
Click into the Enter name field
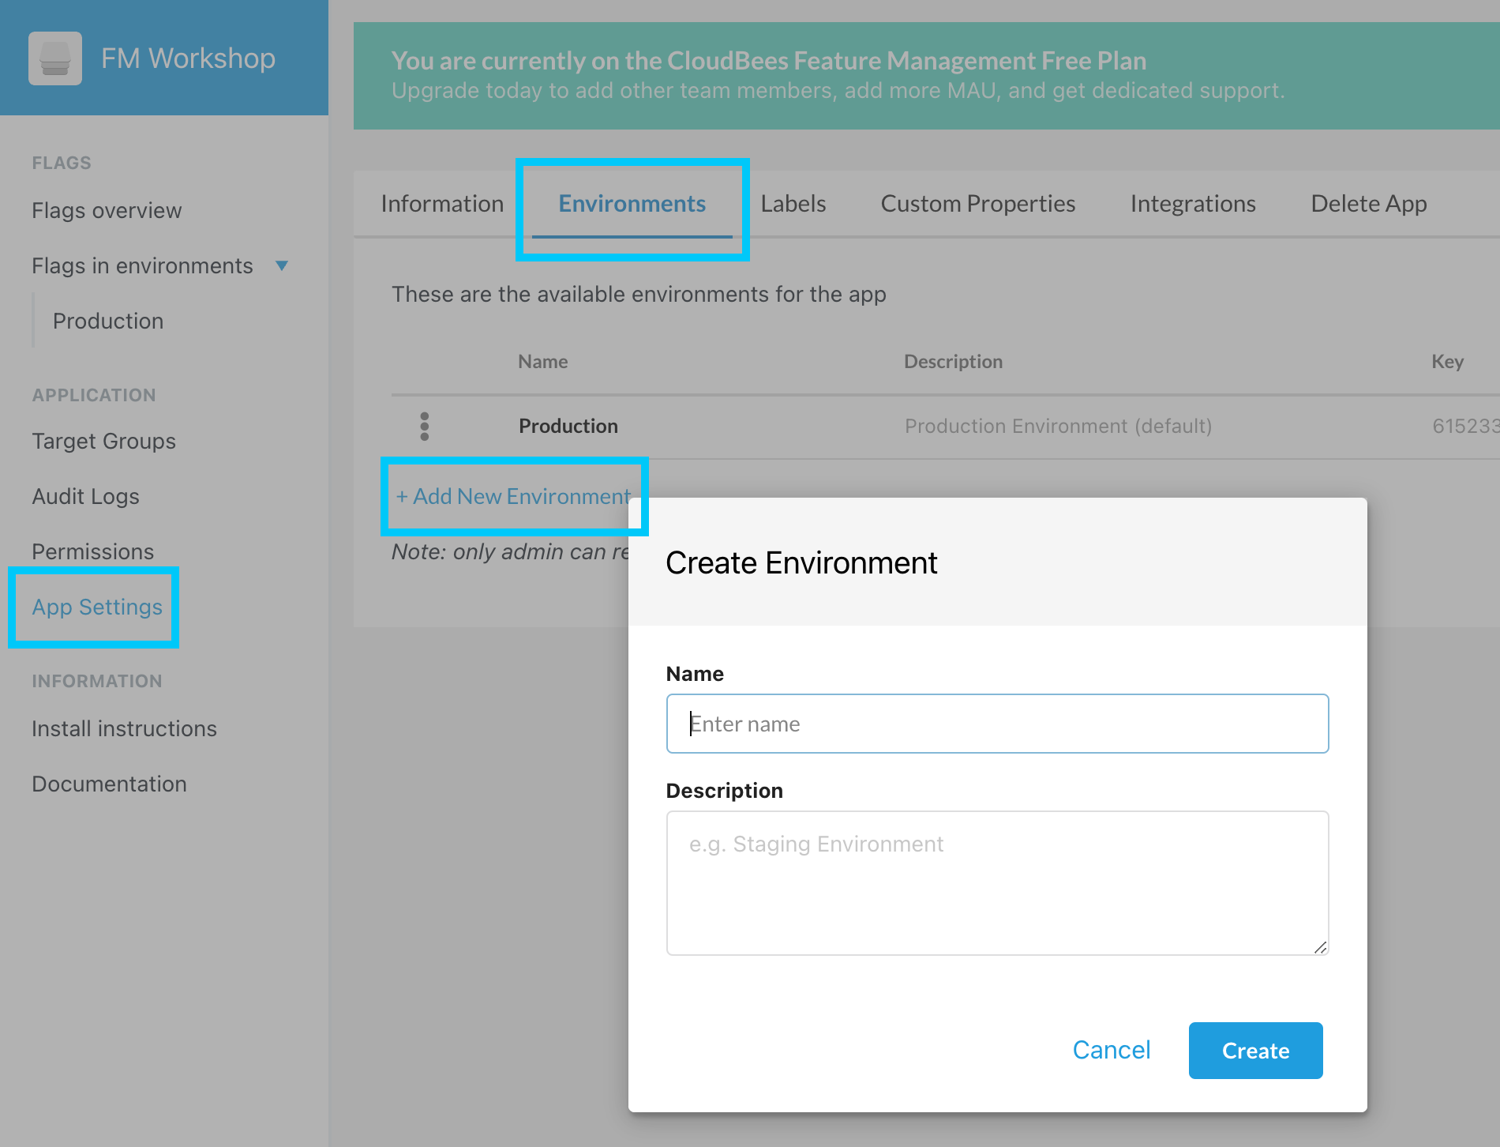click(x=996, y=723)
